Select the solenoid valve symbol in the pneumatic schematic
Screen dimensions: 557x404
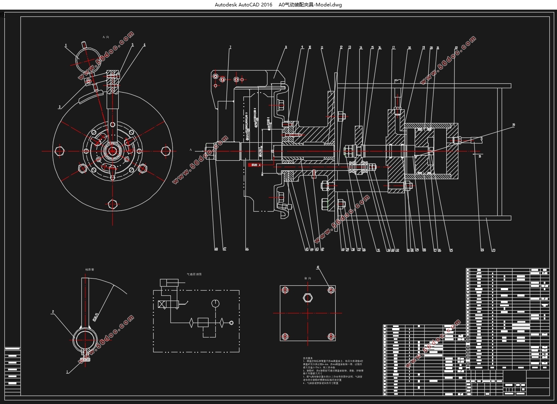point(168,304)
